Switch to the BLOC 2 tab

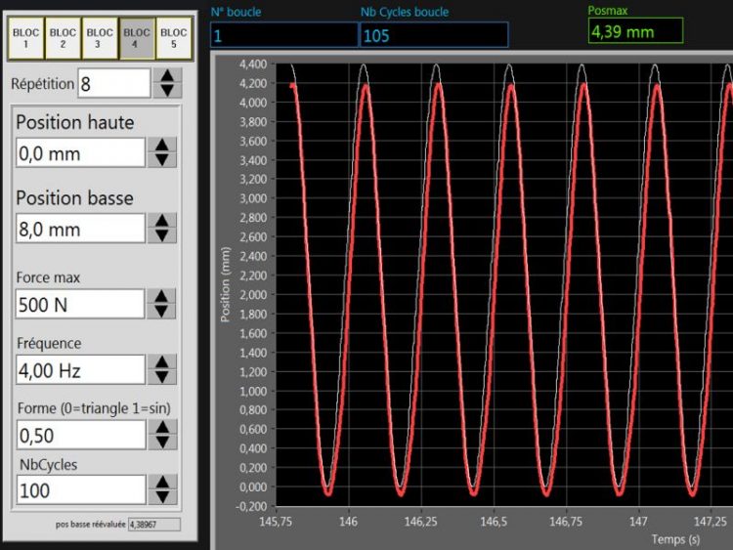pos(63,38)
